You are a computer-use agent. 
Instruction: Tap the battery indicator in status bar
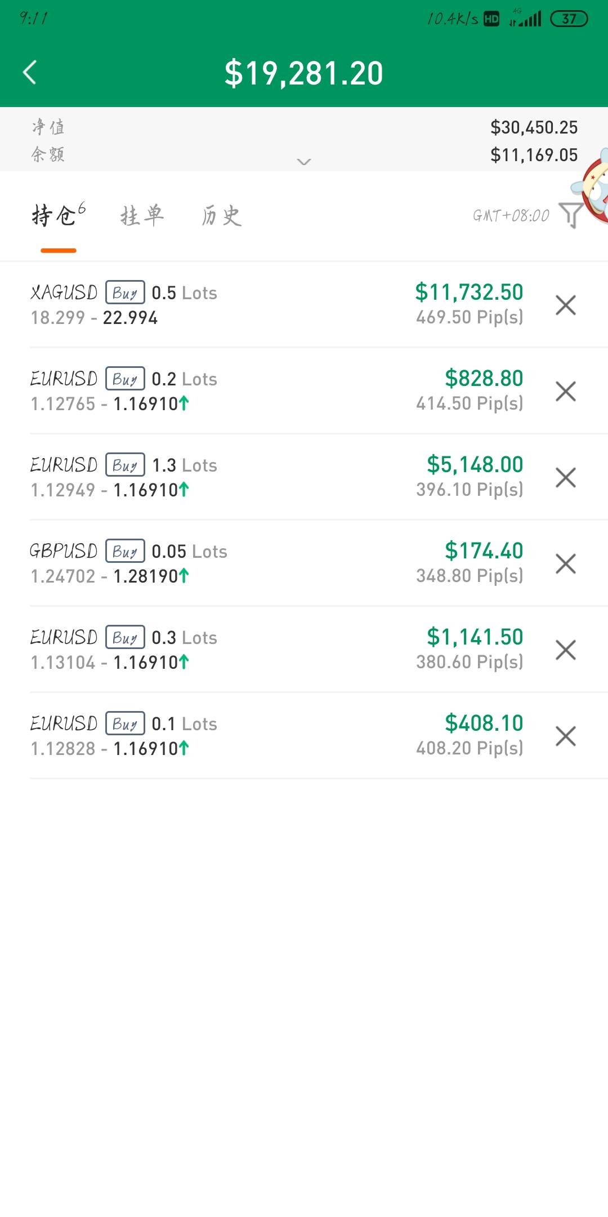[x=569, y=19]
